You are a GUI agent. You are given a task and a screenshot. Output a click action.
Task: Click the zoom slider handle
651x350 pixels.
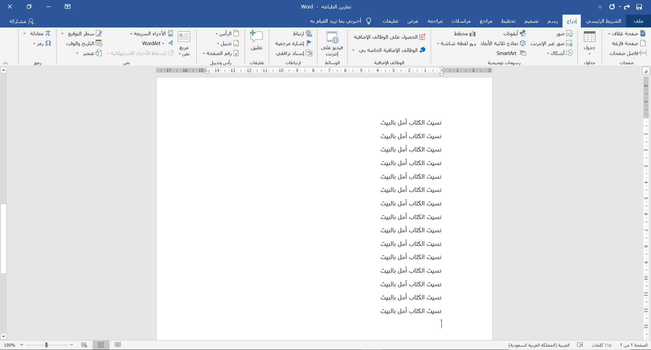[x=46, y=345]
